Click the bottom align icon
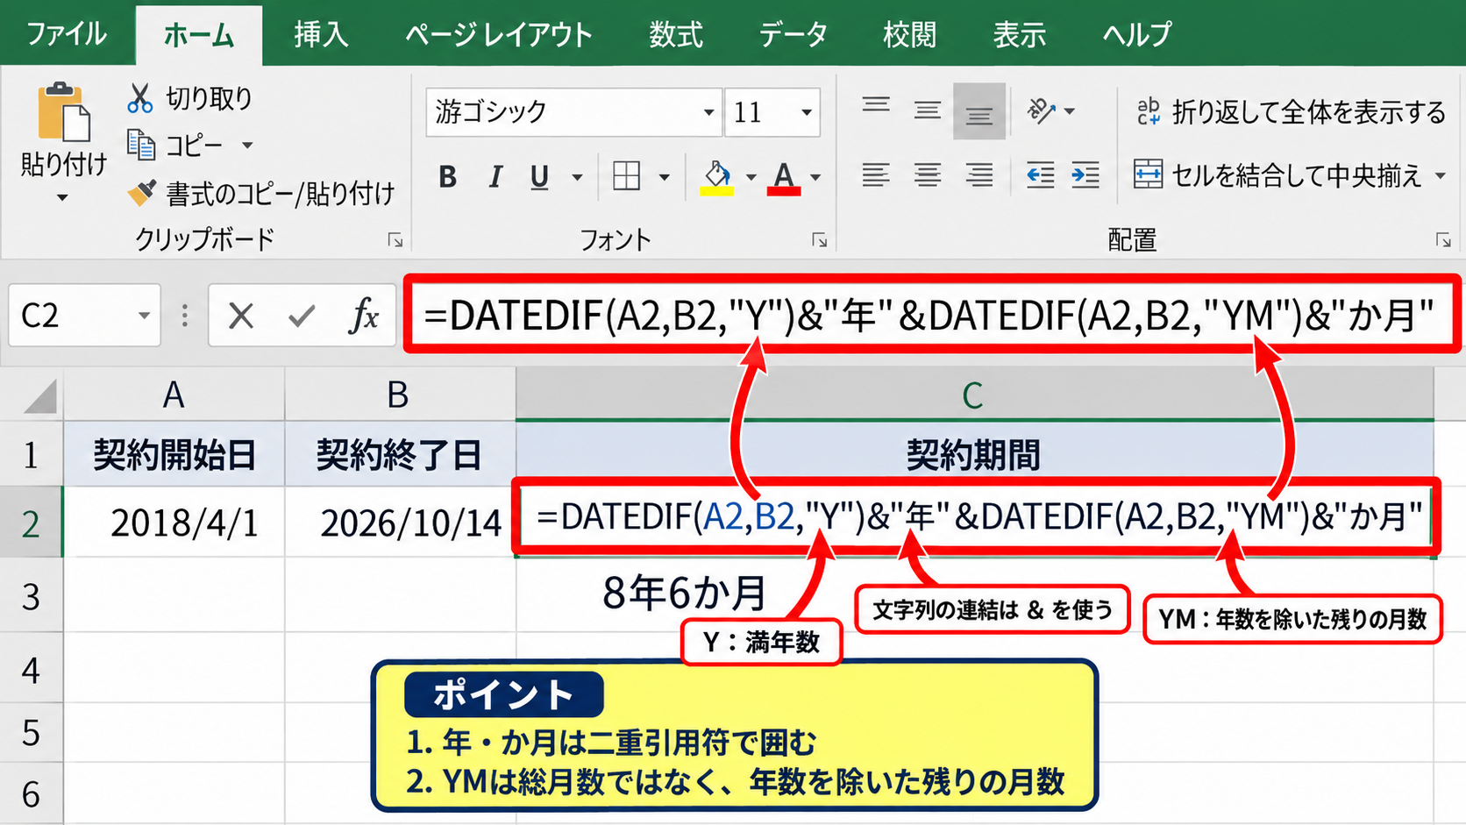The image size is (1466, 825). point(979,111)
